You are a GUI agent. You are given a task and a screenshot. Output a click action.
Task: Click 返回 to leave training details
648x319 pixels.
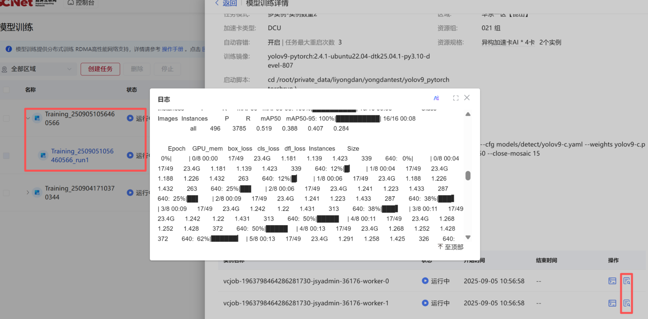click(x=226, y=3)
